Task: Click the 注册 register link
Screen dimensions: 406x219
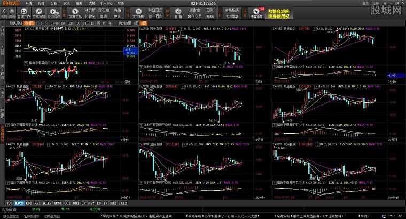Action: [x=376, y=3]
